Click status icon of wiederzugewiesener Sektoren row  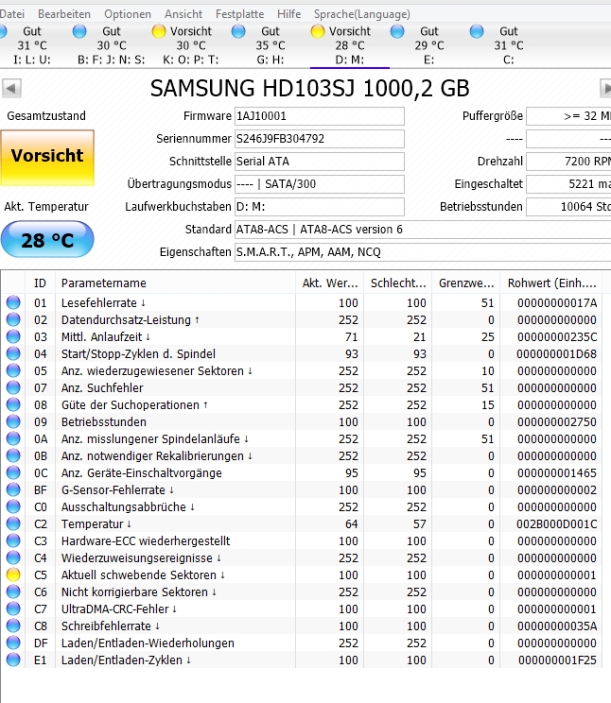coord(13,370)
